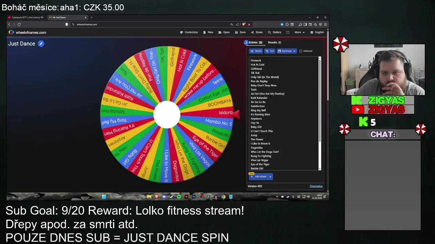Open the Customize palette menu
435x244 pixels.
pyautogui.click(x=189, y=32)
